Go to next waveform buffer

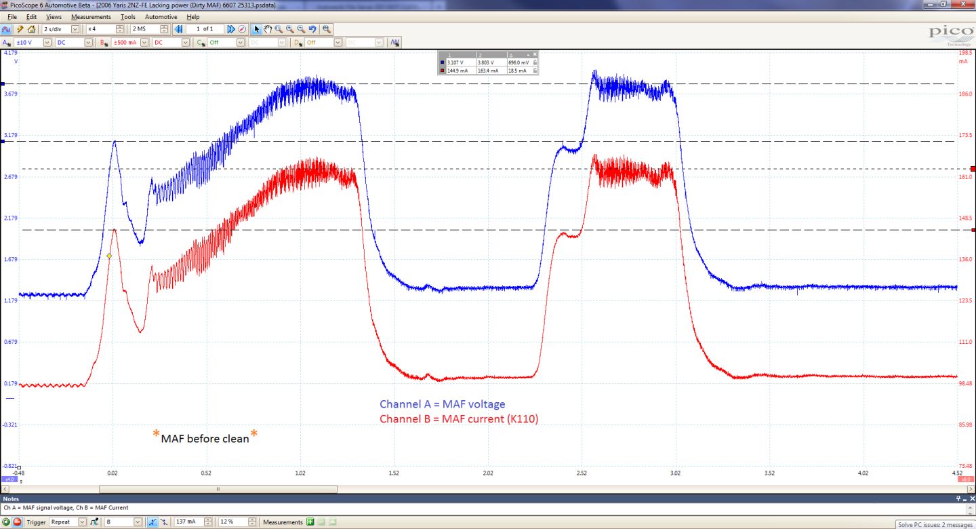[x=230, y=29]
